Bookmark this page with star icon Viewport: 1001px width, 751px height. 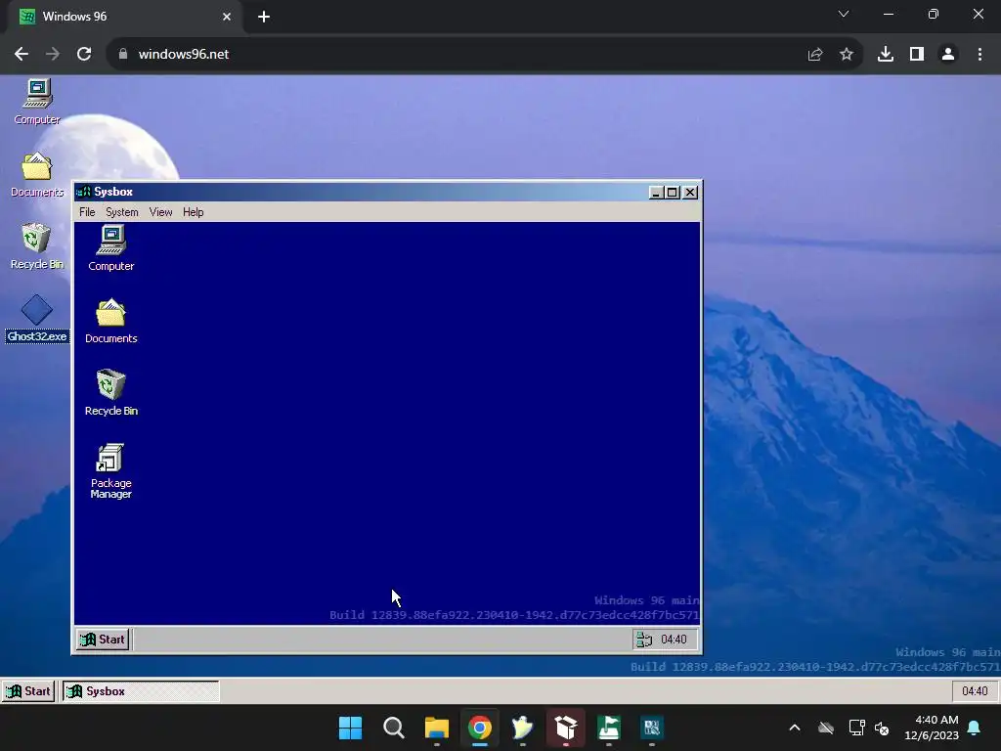point(847,55)
